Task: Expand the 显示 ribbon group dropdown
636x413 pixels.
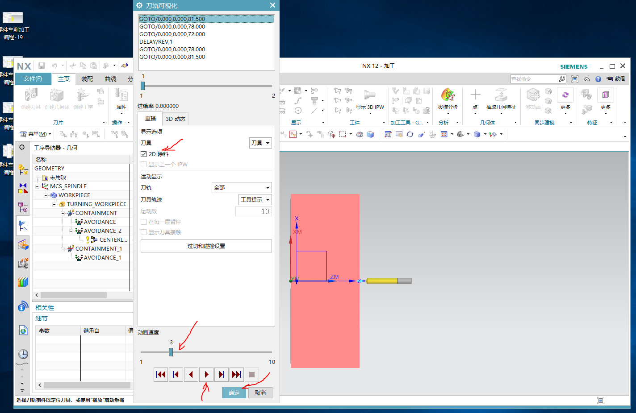Action: [323, 123]
